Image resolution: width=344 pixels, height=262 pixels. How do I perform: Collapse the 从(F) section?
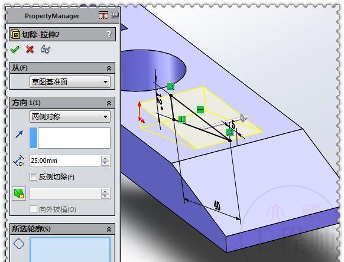(109, 68)
